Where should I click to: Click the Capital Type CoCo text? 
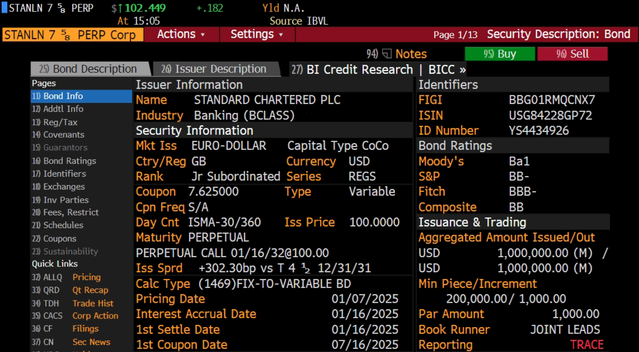click(x=338, y=145)
